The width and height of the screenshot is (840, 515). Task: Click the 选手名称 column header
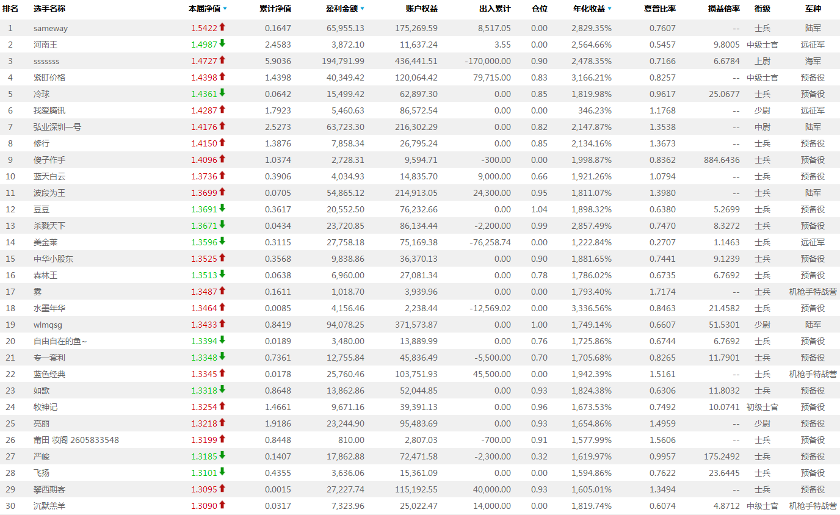[49, 9]
